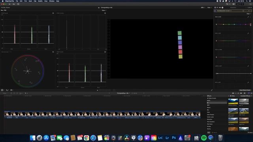
Task: Open the video scopes View dropdown
Action: coord(104,11)
